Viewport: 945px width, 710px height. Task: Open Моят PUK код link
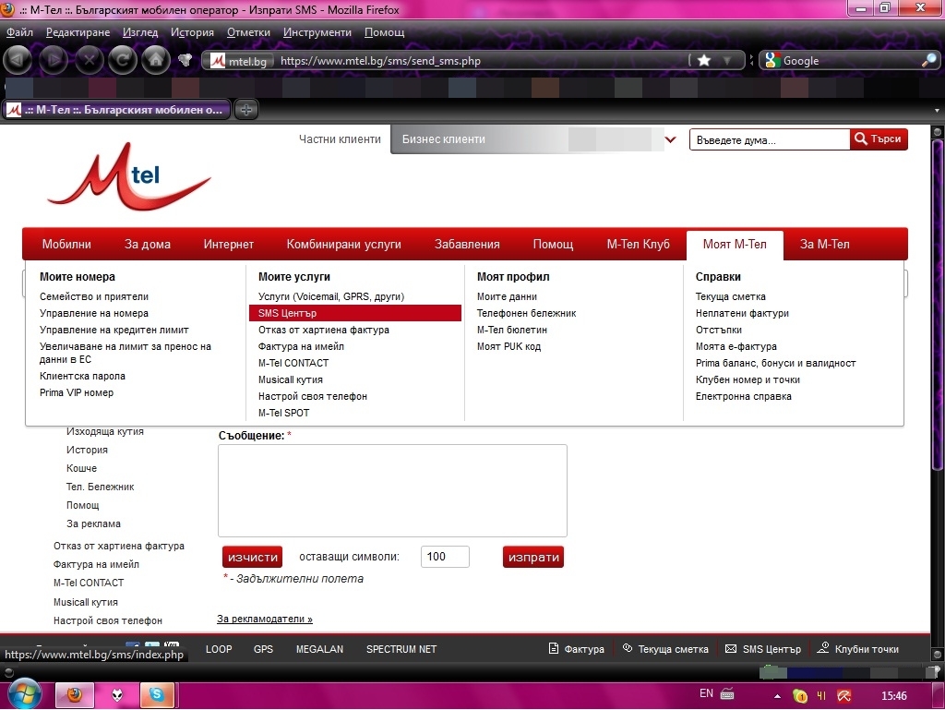(508, 346)
